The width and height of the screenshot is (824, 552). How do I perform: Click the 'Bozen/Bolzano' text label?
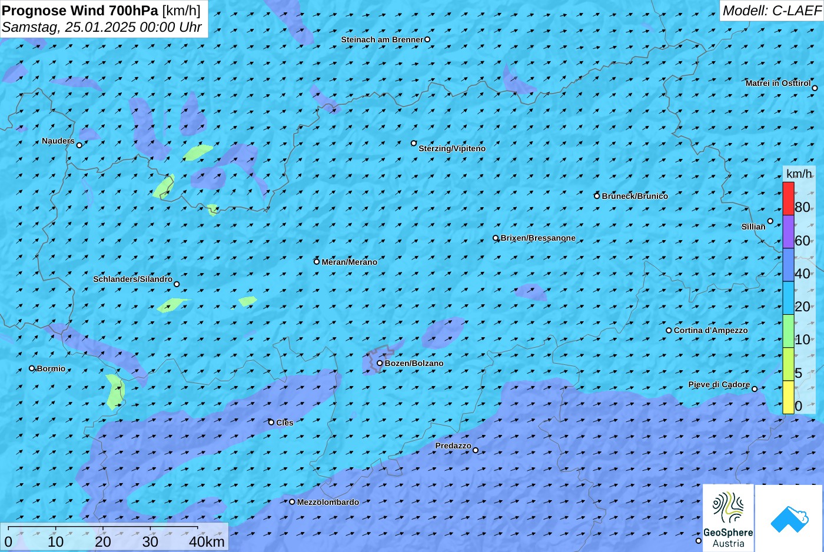(414, 363)
